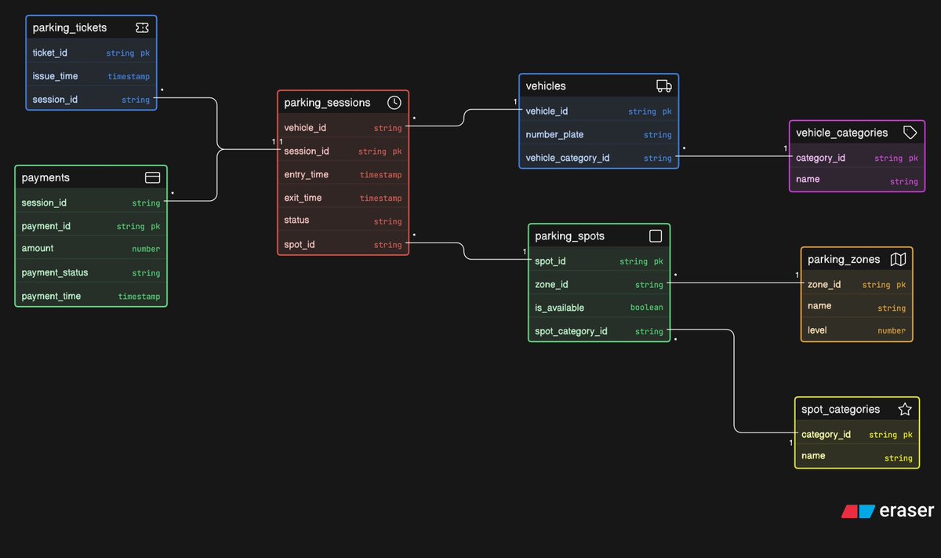941x558 pixels.
Task: Click entry_time row in parking_sessions
Action: click(x=343, y=174)
